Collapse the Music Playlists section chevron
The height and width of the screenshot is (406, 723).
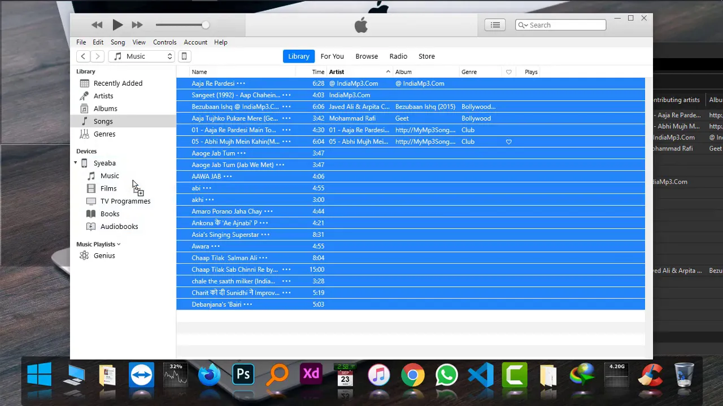click(x=119, y=244)
